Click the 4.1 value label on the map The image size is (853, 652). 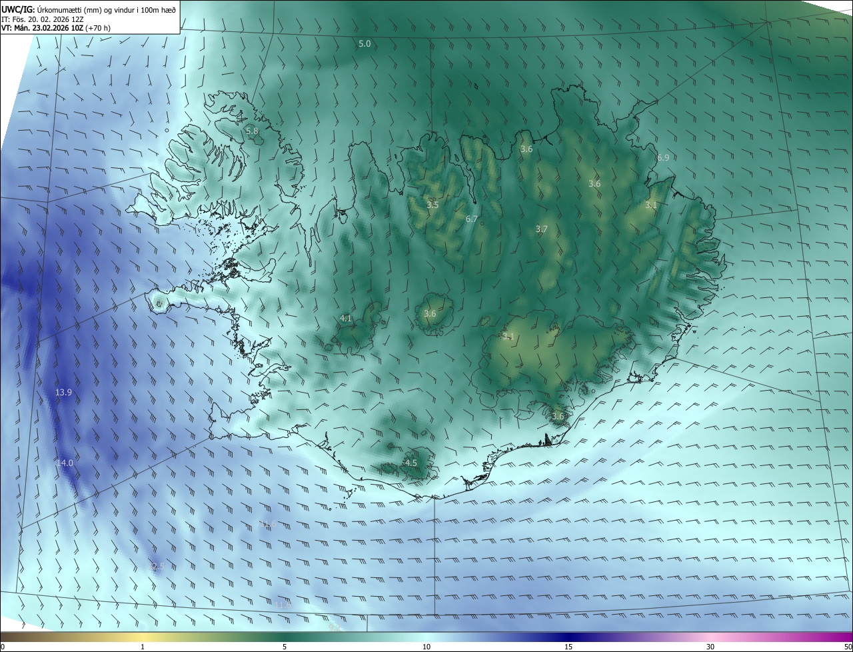coord(346,319)
